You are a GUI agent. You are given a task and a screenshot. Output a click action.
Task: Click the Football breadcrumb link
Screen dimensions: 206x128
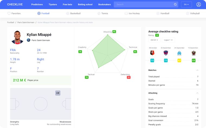(x=11, y=22)
